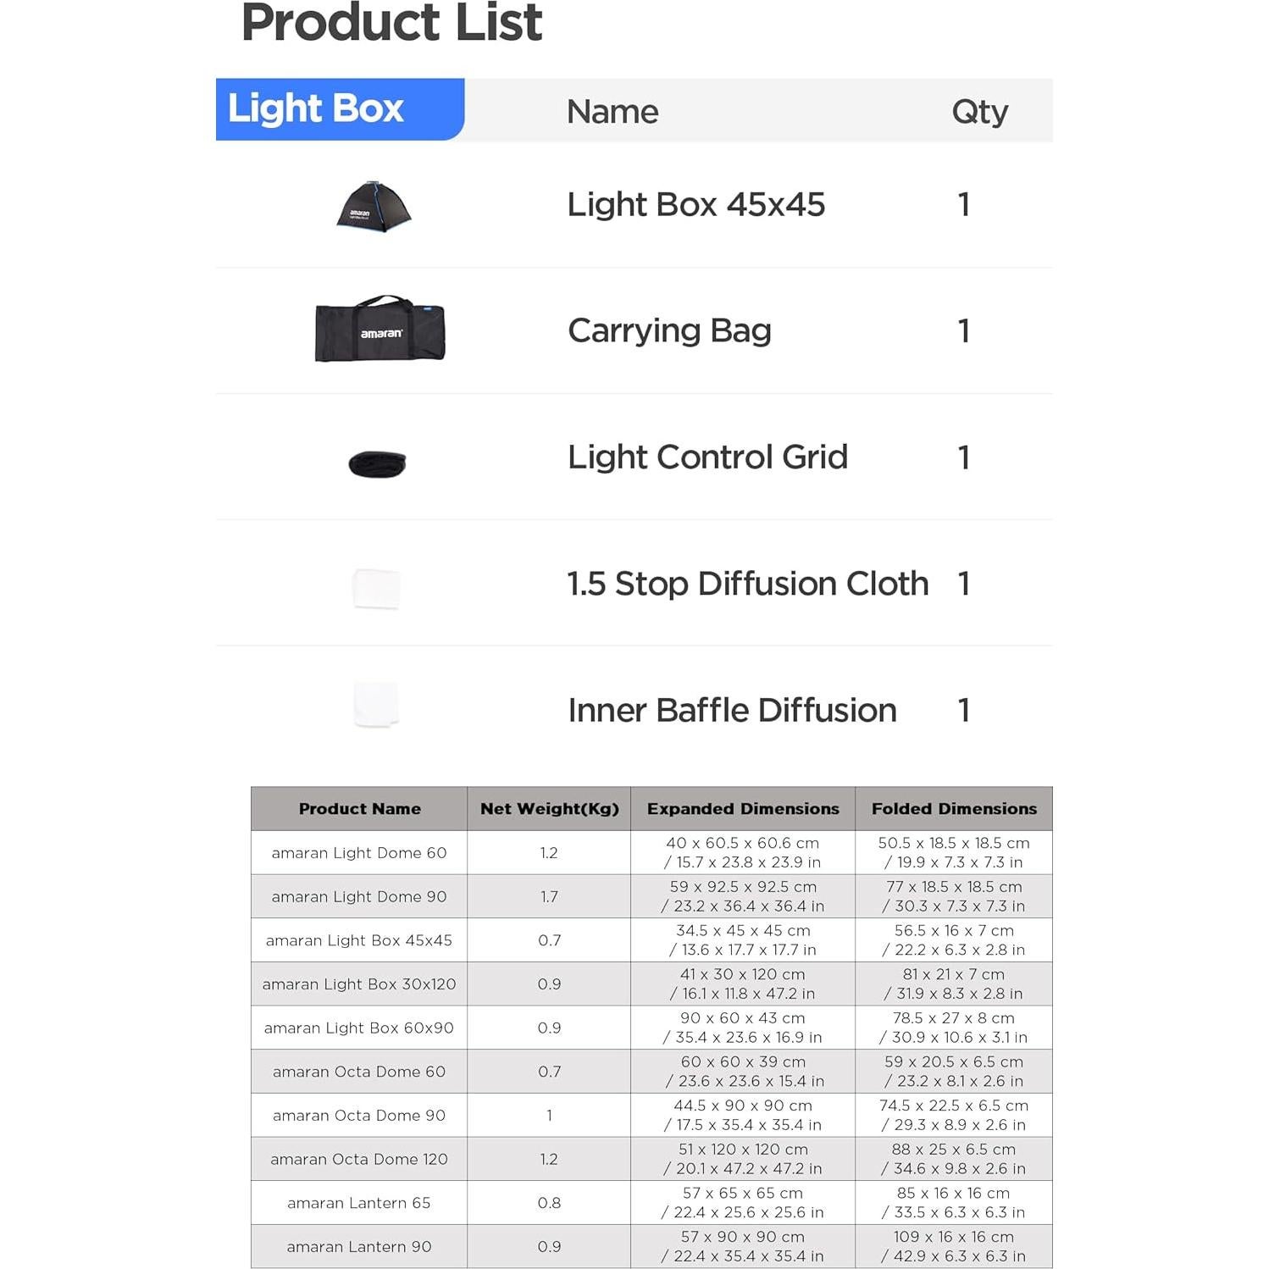Click the Product Name table header

[x=359, y=808]
